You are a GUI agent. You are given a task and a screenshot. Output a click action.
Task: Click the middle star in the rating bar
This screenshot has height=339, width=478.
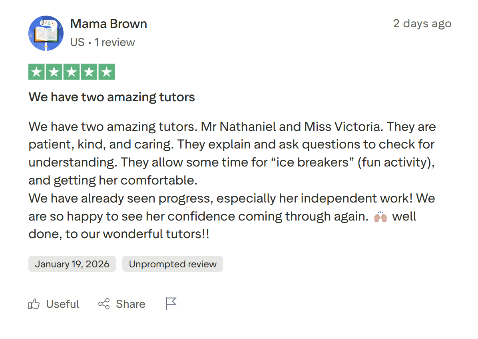pyautogui.click(x=71, y=71)
